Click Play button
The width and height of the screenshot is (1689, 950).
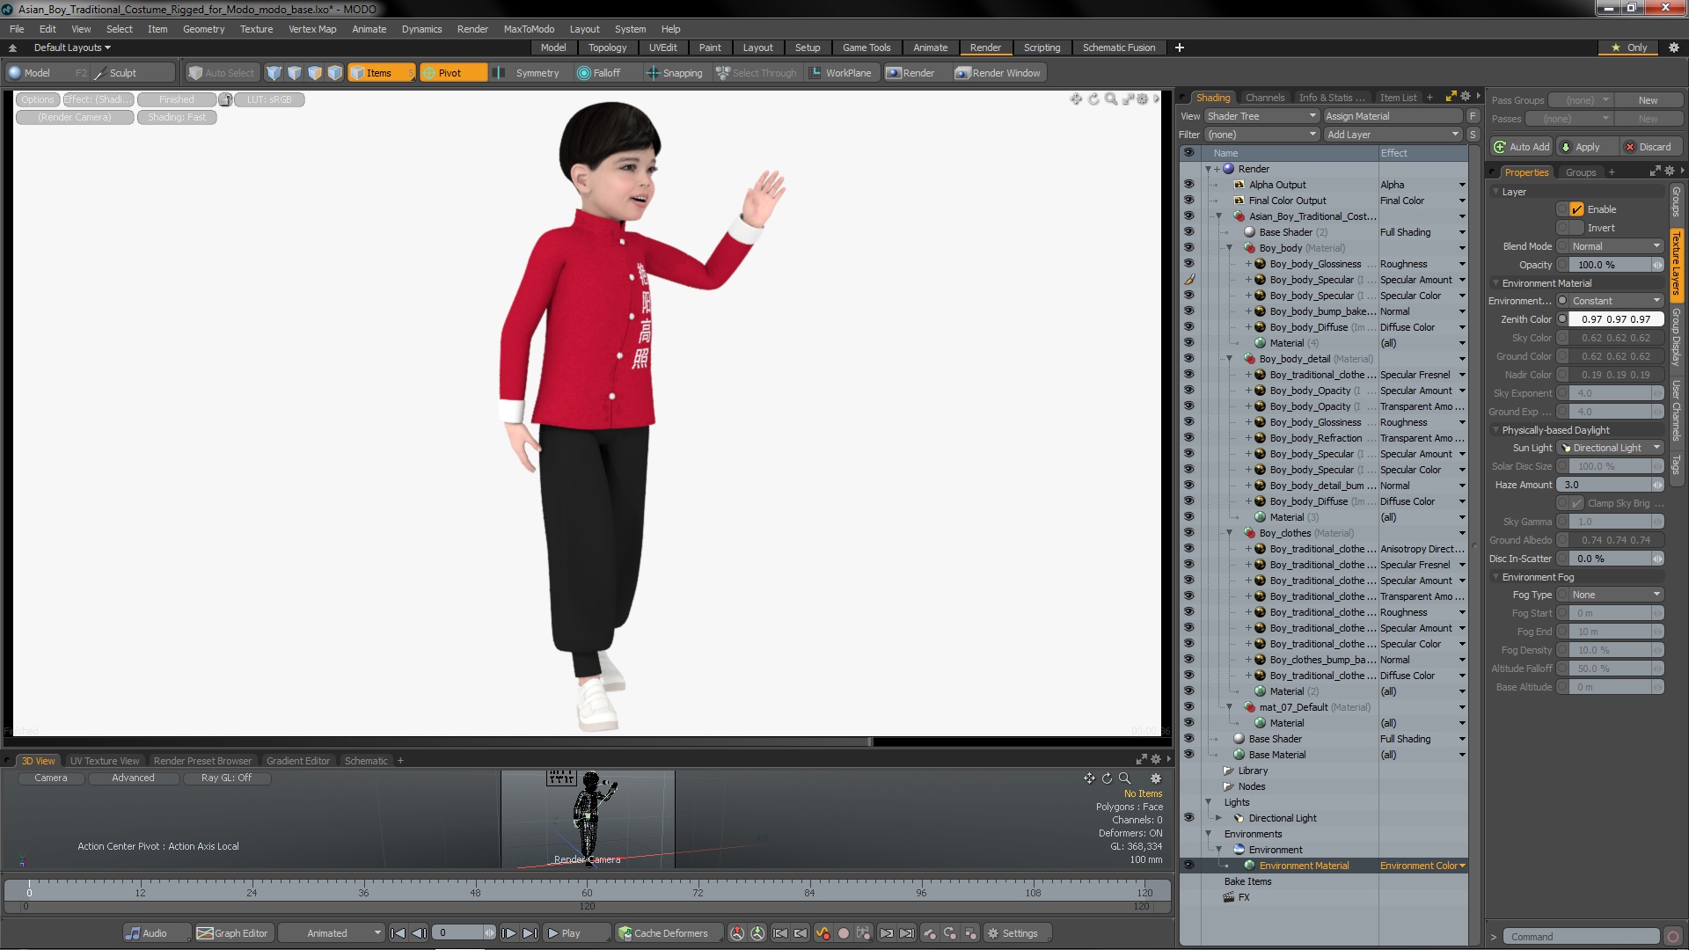(x=576, y=933)
